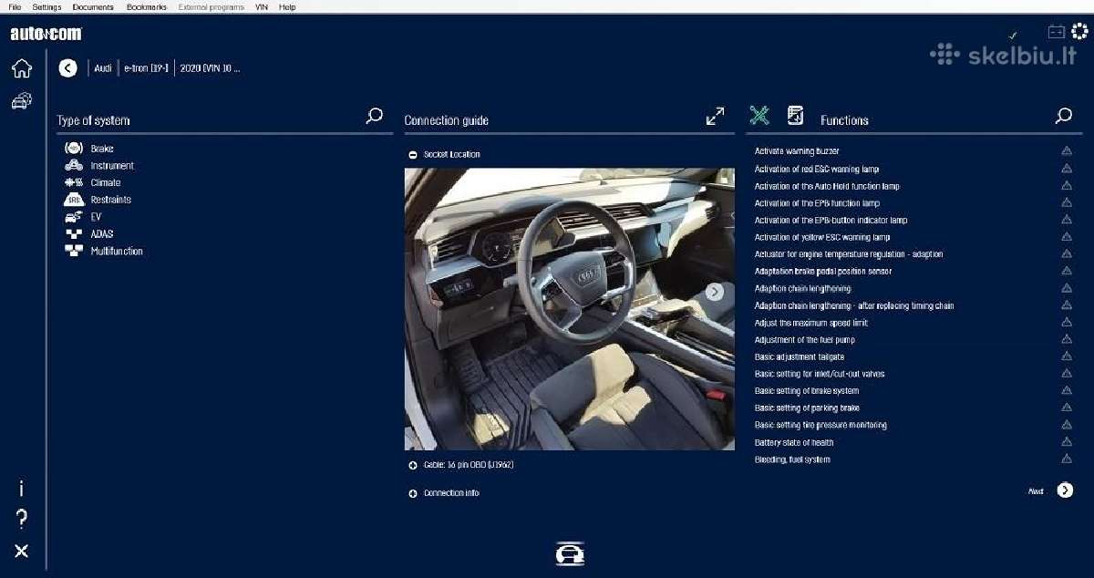This screenshot has height=578, width=1094.
Task: Search the Functions list
Action: pyautogui.click(x=1064, y=116)
